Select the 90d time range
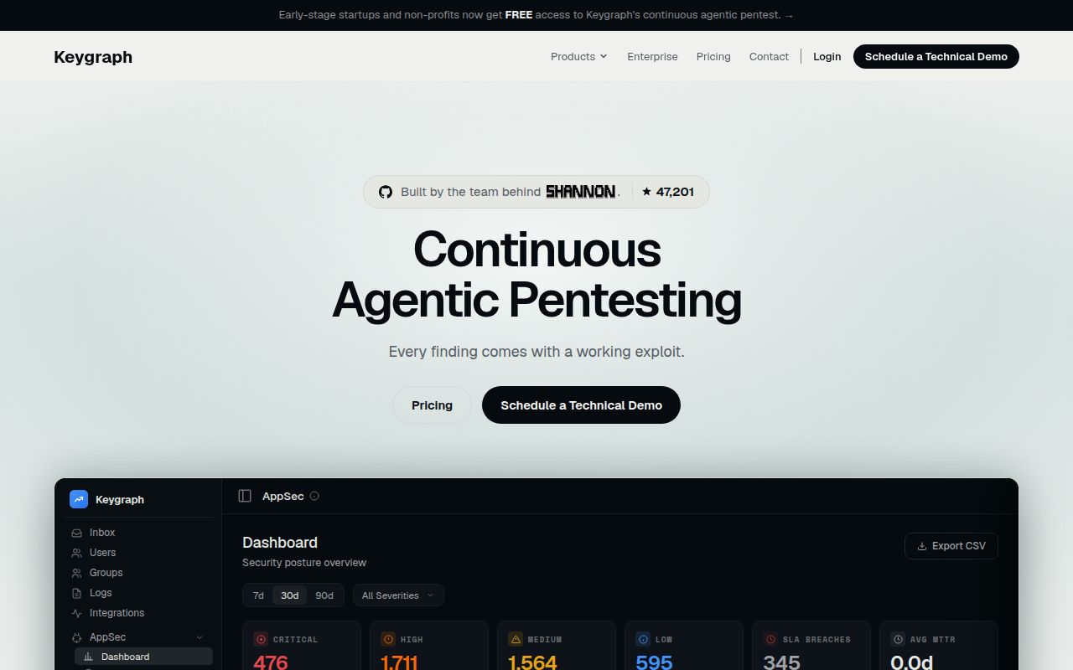The image size is (1073, 670). point(324,595)
